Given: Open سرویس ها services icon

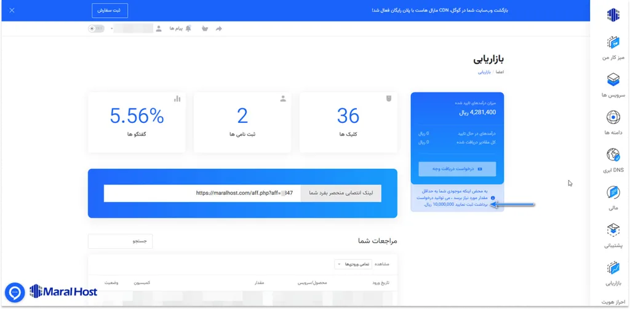Looking at the screenshot, I should click(613, 79).
